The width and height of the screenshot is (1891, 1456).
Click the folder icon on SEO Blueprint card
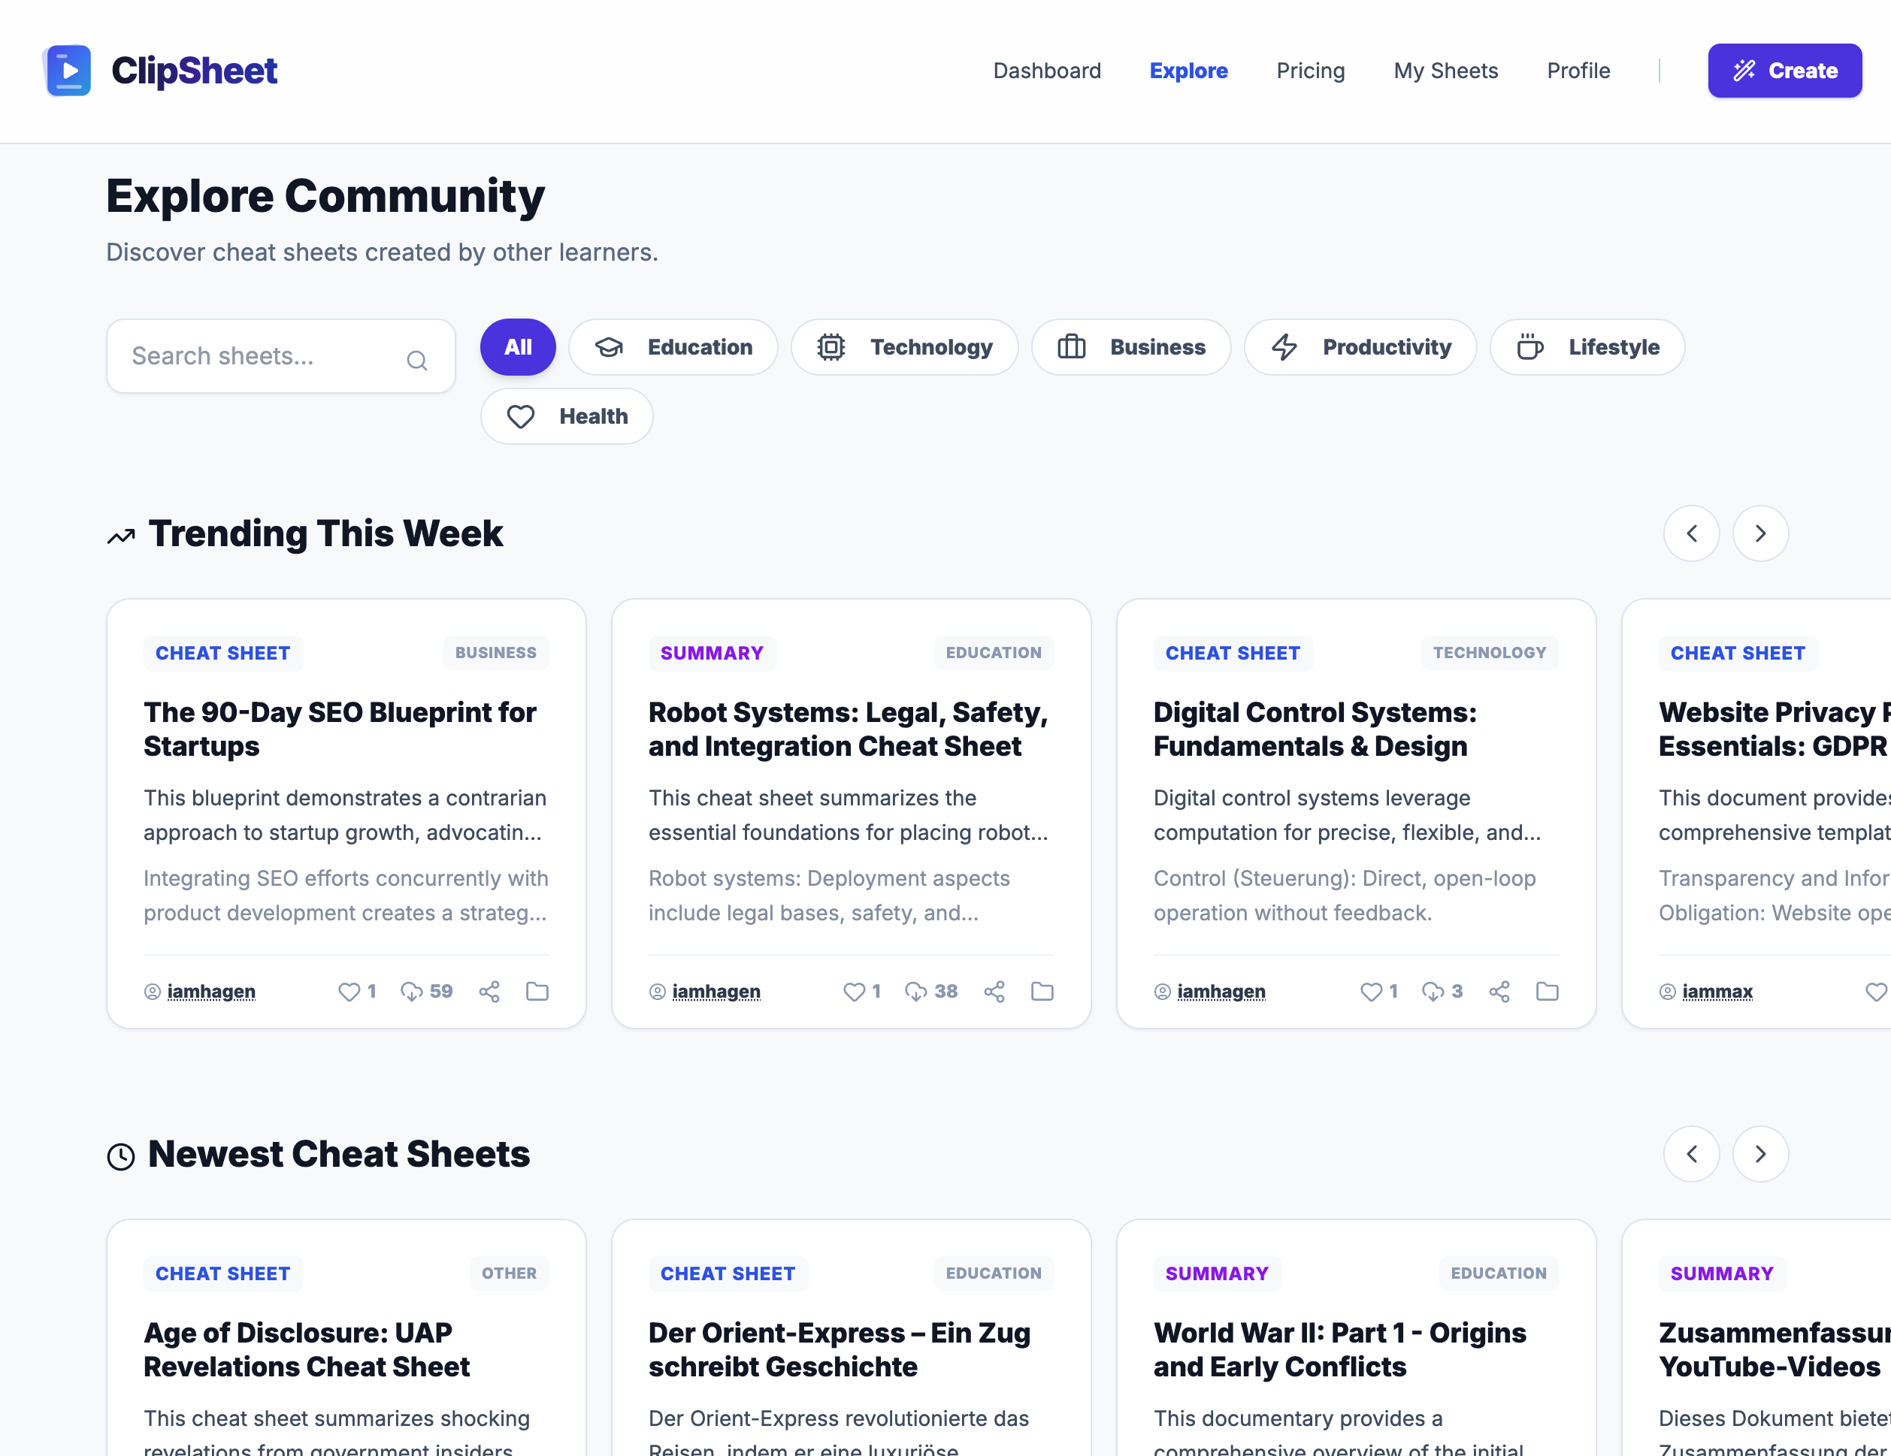[537, 991]
